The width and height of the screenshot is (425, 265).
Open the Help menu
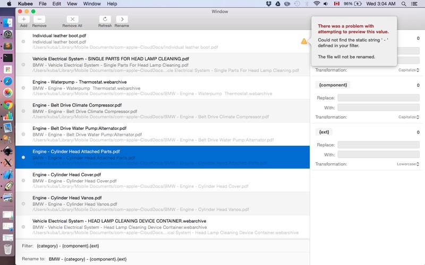click(x=112, y=4)
